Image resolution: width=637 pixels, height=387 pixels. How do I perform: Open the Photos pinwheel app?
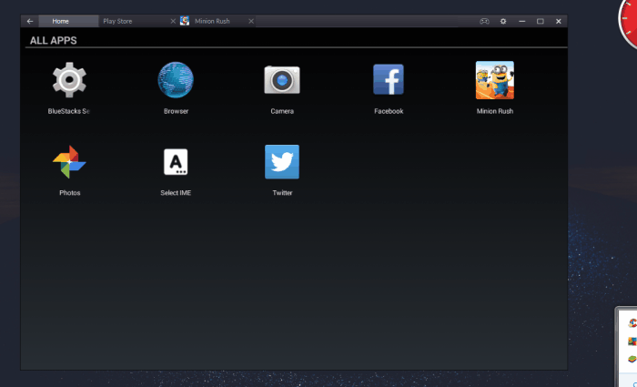tap(69, 162)
